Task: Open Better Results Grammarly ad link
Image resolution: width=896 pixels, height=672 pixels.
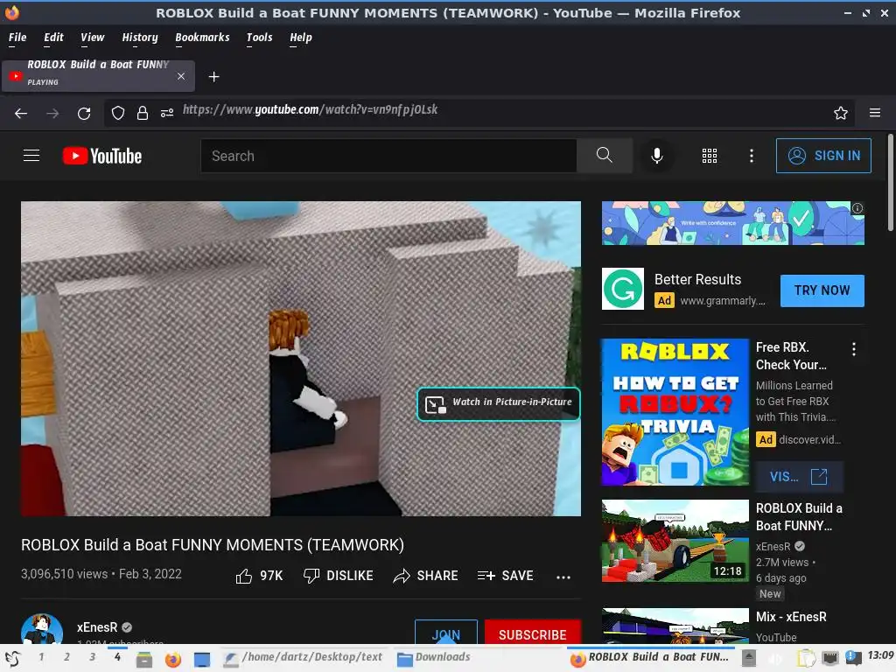Action: click(697, 279)
